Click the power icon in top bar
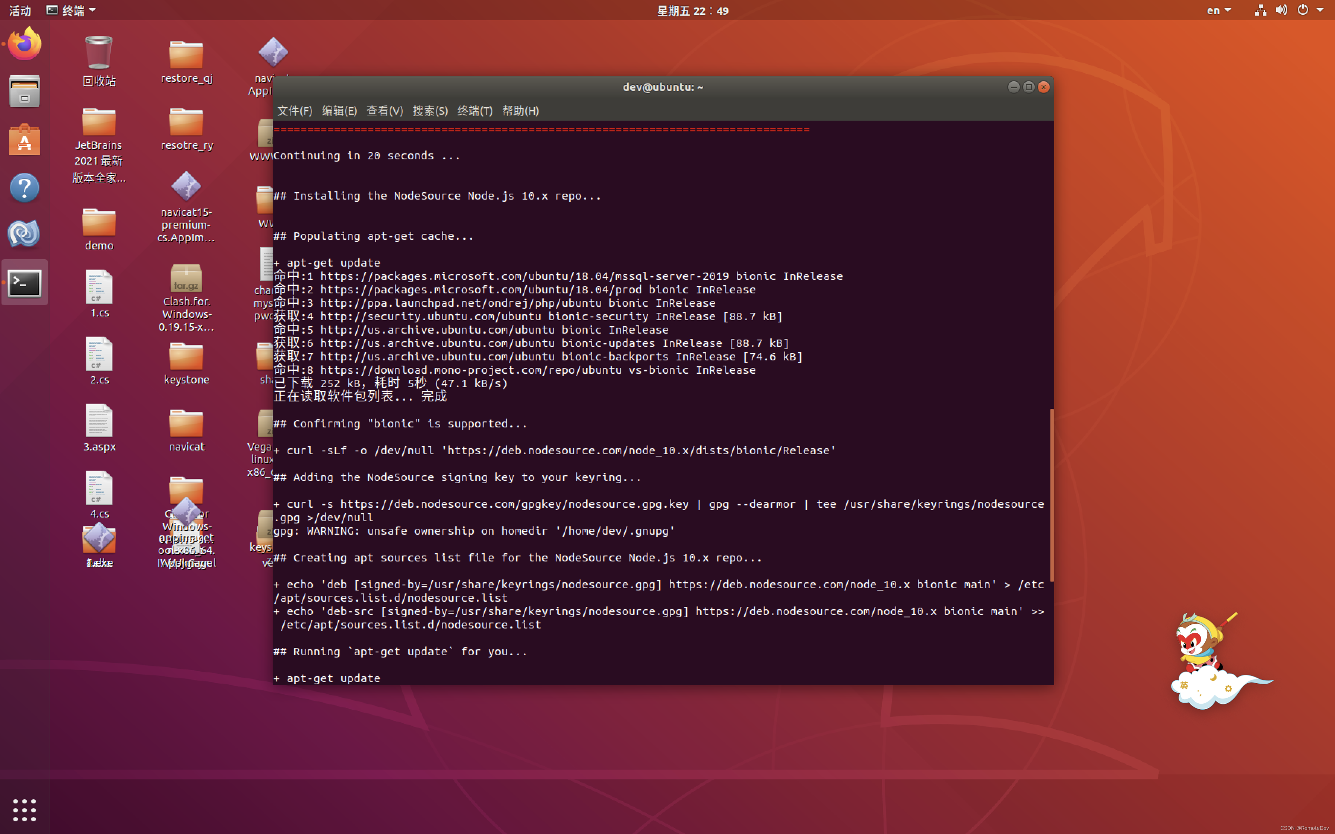The height and width of the screenshot is (834, 1335). click(1303, 10)
